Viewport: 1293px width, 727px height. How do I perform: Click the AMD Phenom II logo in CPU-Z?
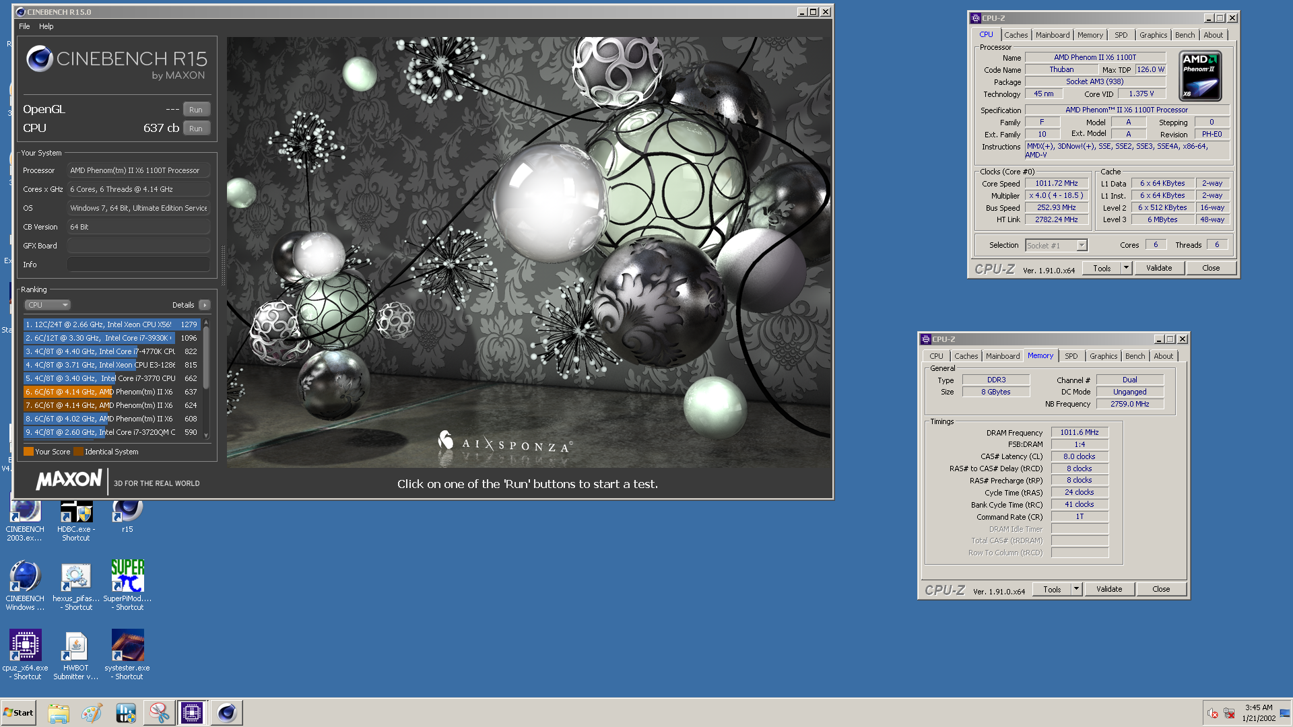click(1200, 76)
